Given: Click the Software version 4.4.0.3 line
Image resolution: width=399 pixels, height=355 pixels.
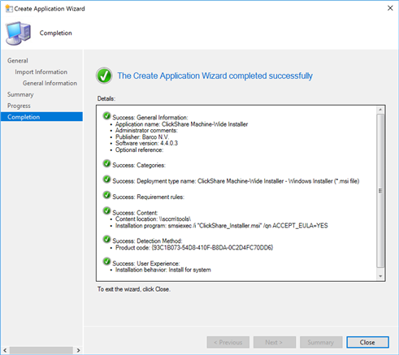Looking at the screenshot, I should [x=146, y=143].
